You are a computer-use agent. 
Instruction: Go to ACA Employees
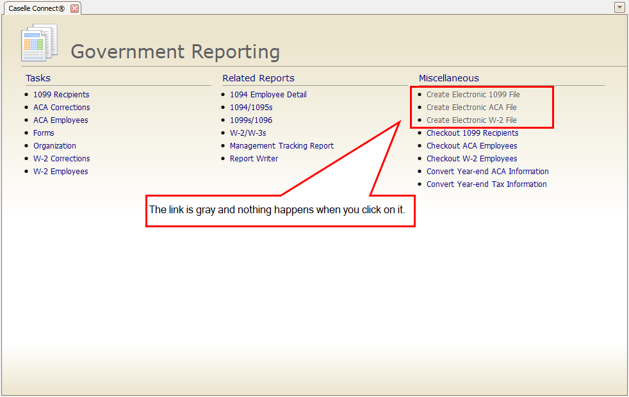[61, 120]
